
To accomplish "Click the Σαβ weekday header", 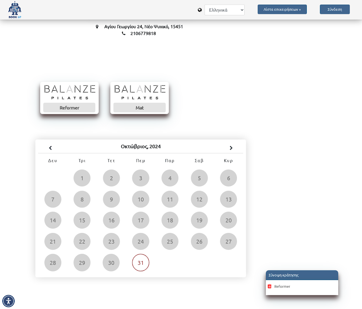I will click(199, 161).
